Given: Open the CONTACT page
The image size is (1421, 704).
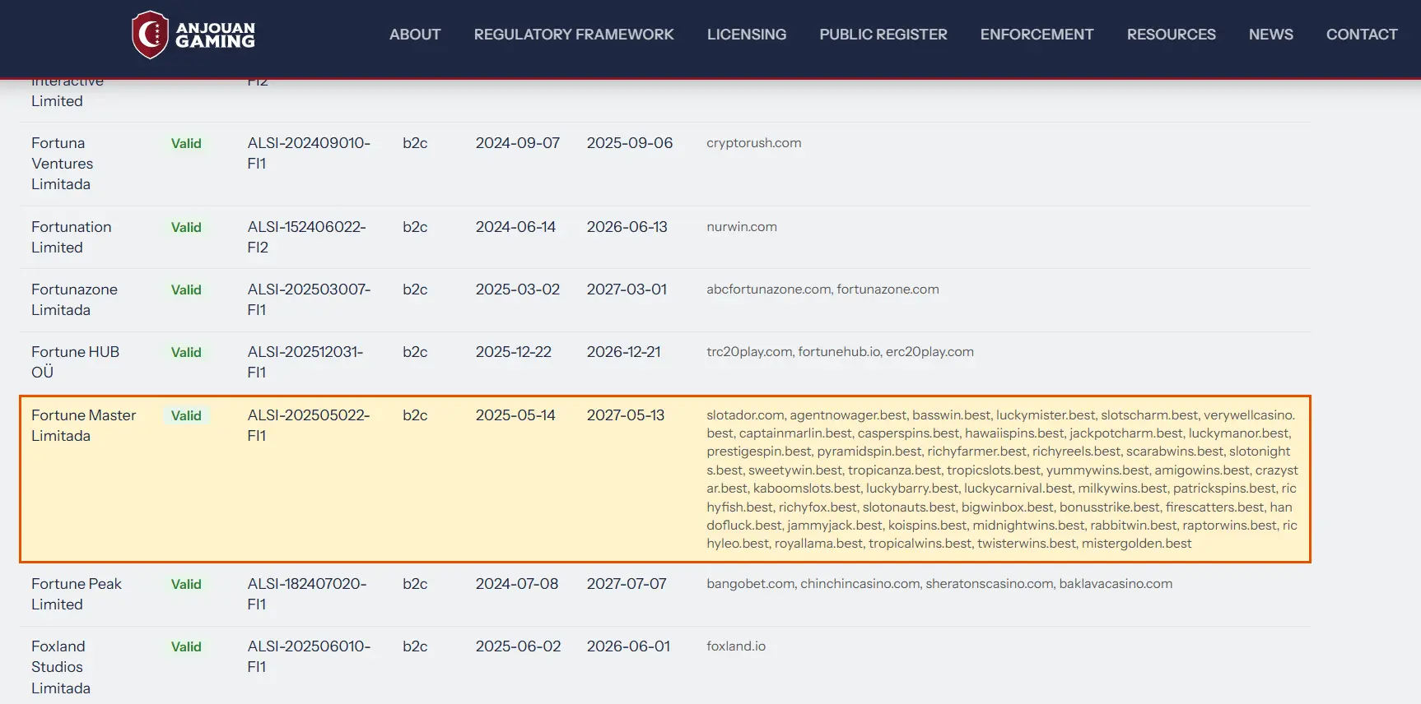Looking at the screenshot, I should 1362,35.
